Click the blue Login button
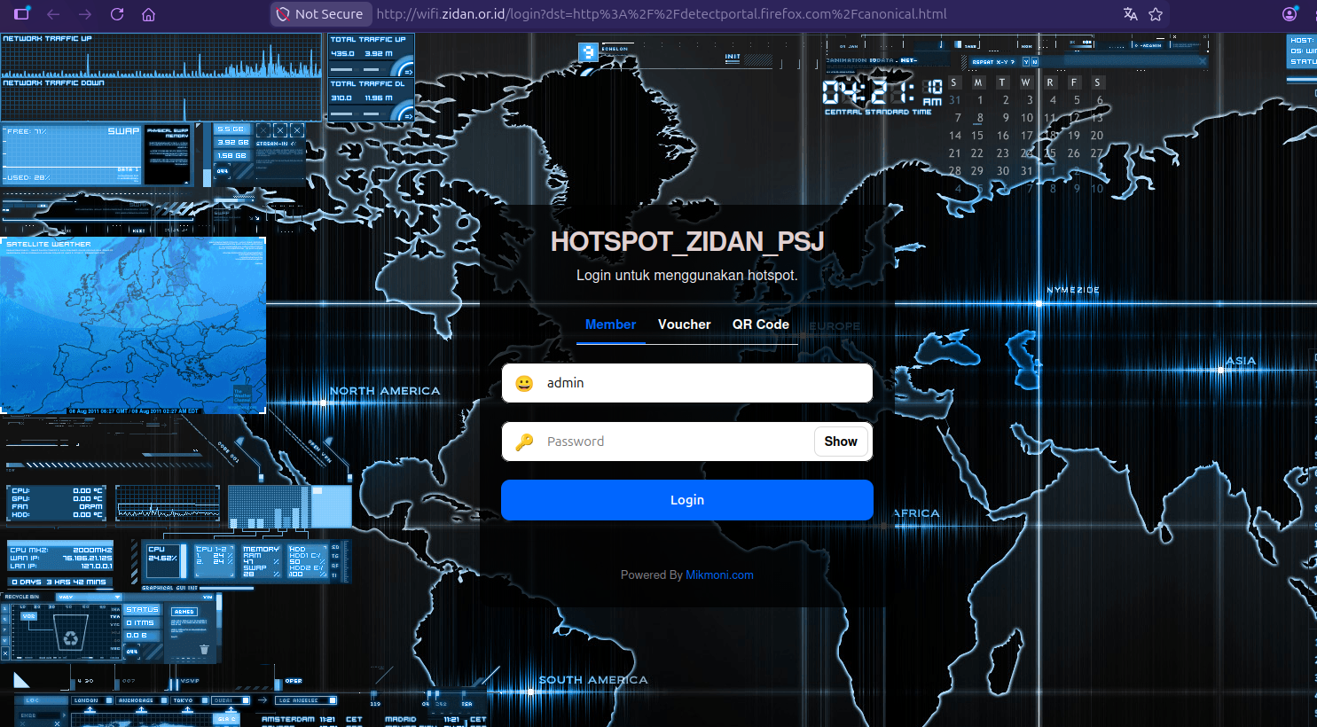This screenshot has width=1317, height=727. pyautogui.click(x=687, y=500)
